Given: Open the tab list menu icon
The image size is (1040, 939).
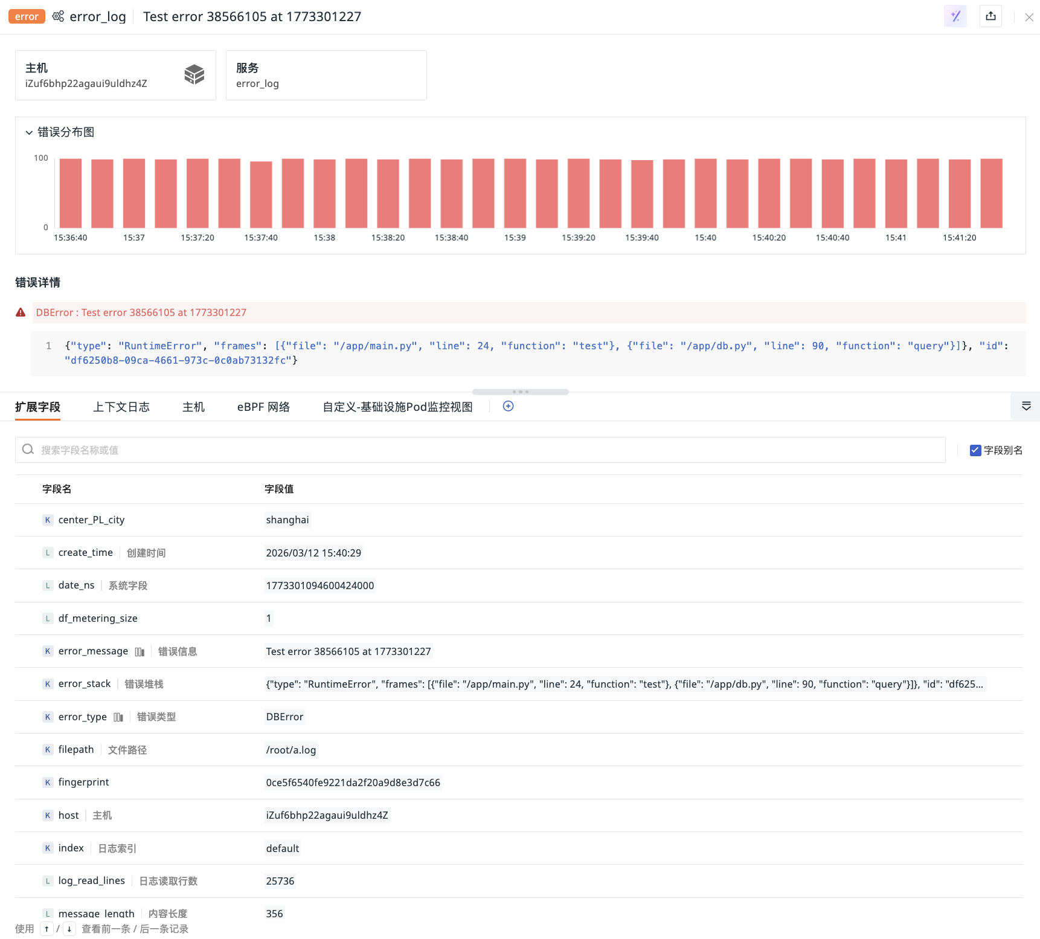Looking at the screenshot, I should (x=1026, y=406).
